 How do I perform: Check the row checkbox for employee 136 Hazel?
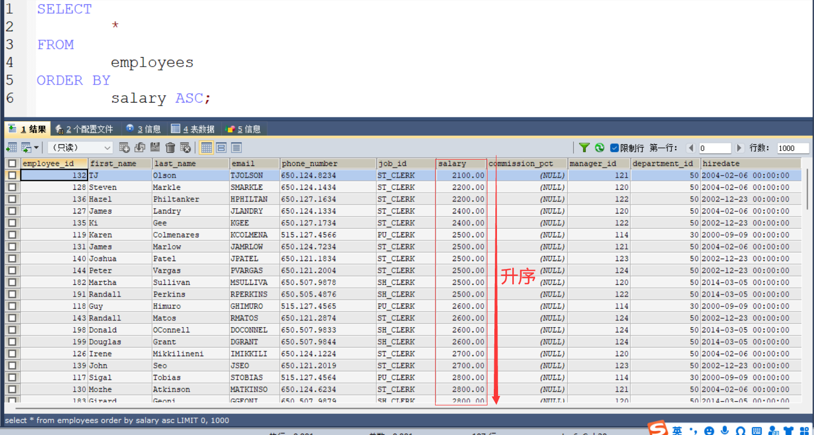coord(12,199)
